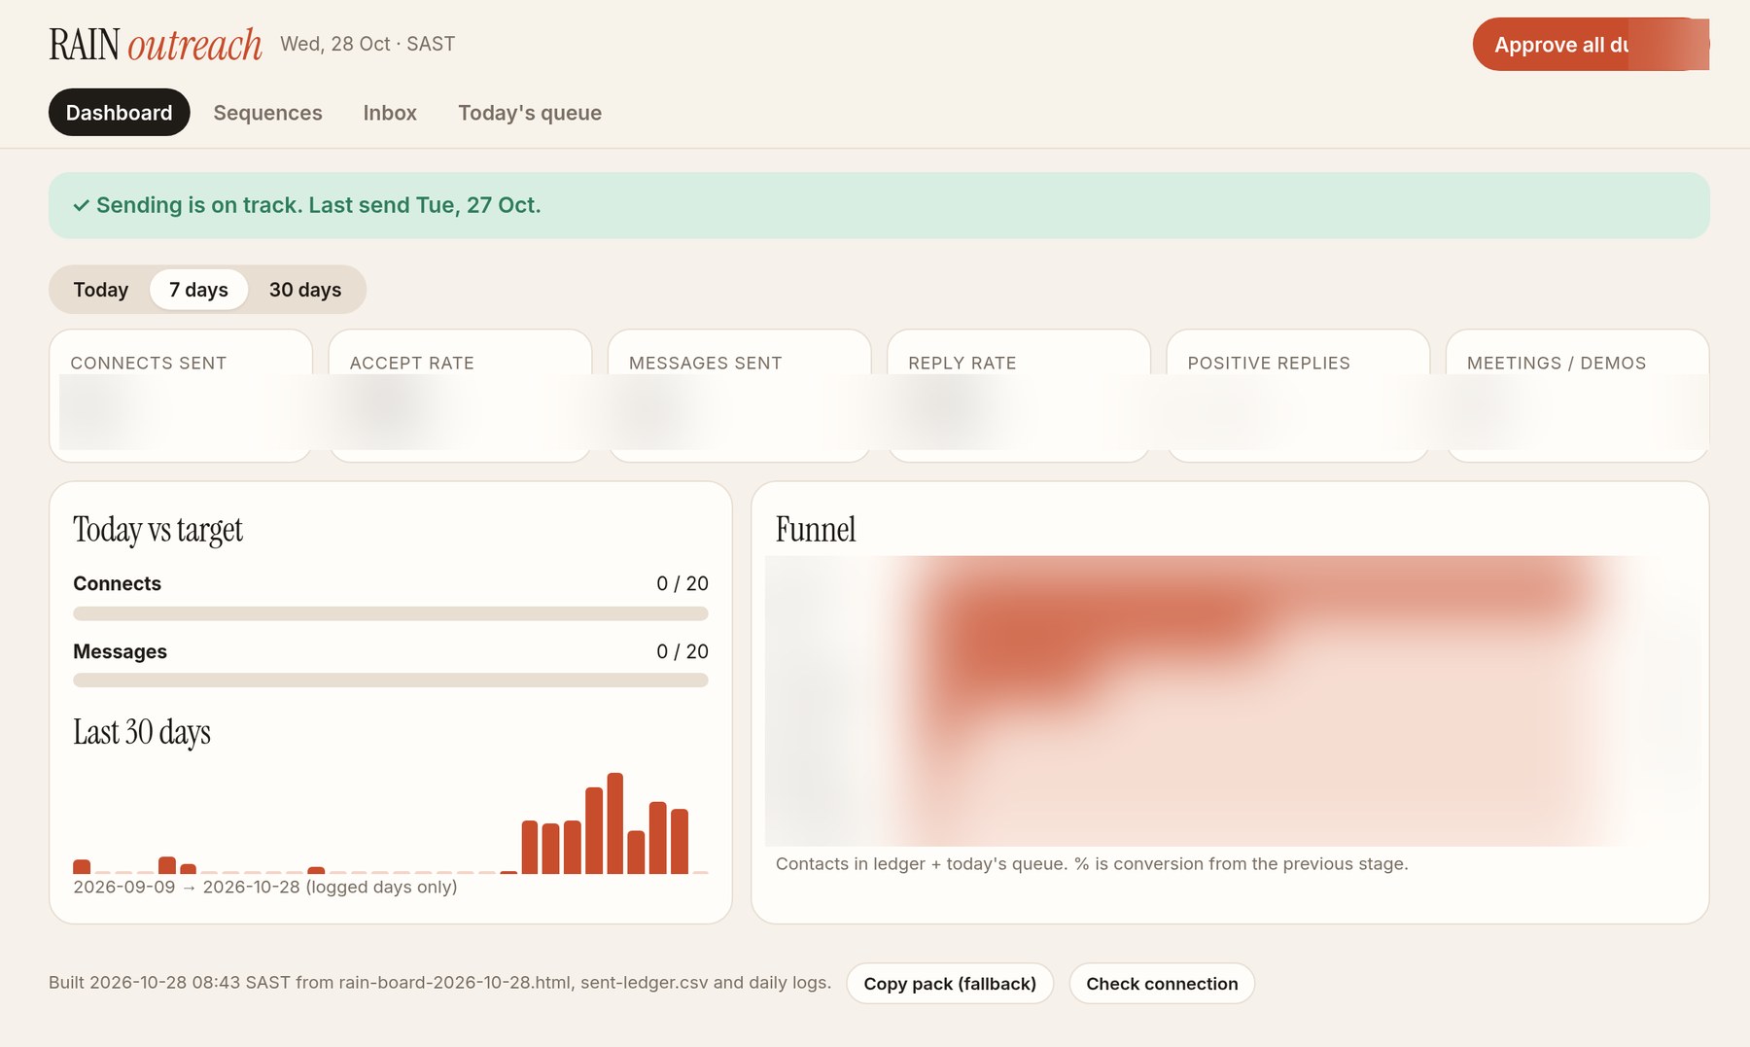Click the Check connection button
1750x1047 pixels.
(1162, 984)
